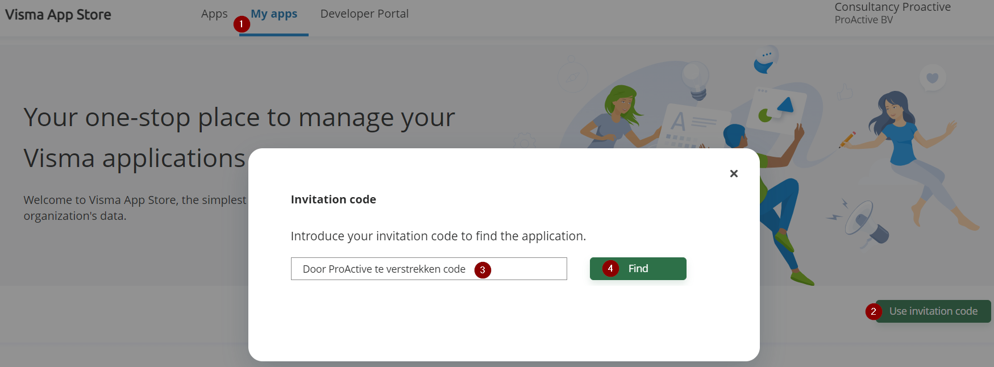The width and height of the screenshot is (994, 367).
Task: Click the ProActive BV organization name
Action: pyautogui.click(x=863, y=20)
